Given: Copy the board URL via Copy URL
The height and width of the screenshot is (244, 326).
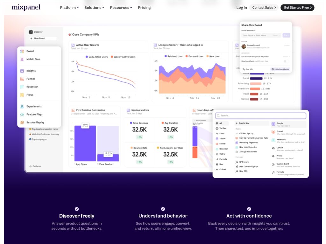Looking at the screenshot, I should click(248, 69).
